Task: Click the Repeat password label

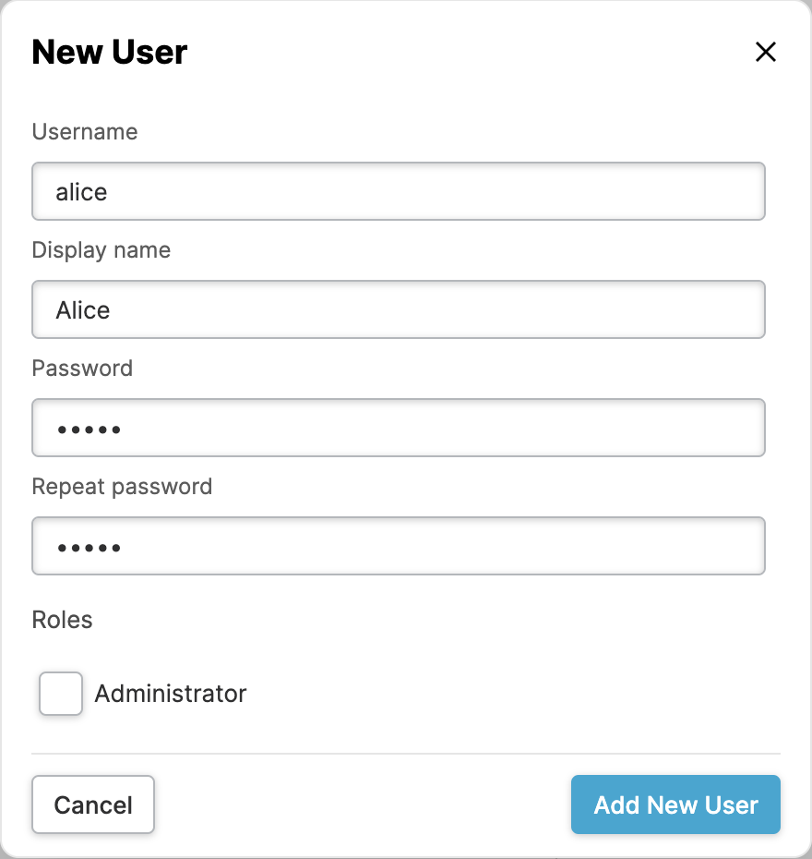Action: (x=122, y=487)
